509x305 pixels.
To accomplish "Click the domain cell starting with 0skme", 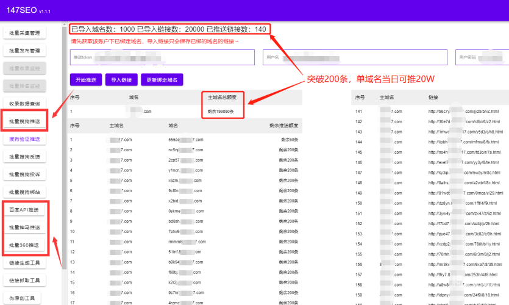I will coord(187,211).
